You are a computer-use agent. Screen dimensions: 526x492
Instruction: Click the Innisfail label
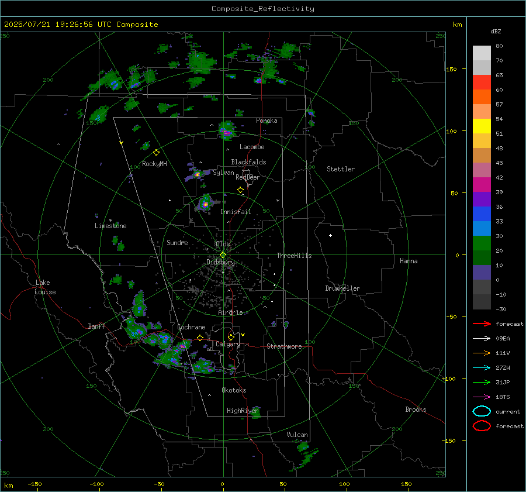click(x=236, y=212)
